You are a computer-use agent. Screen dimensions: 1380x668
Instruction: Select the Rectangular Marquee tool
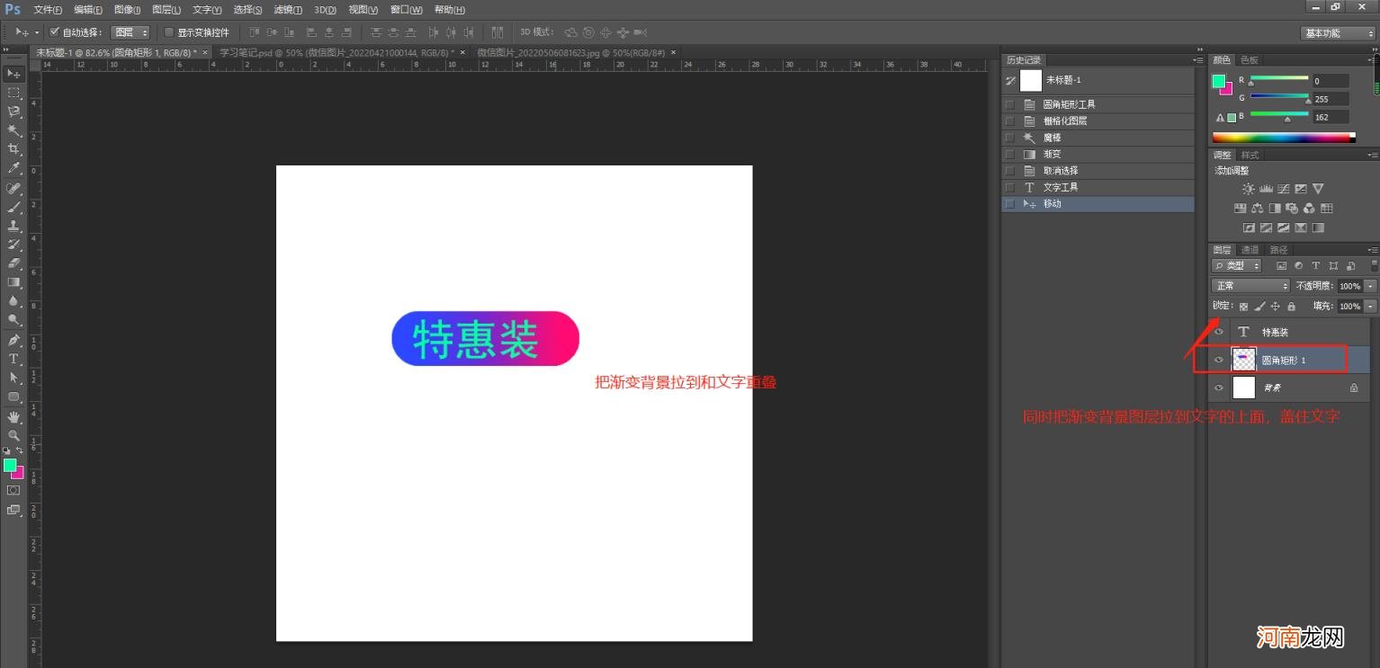point(13,93)
